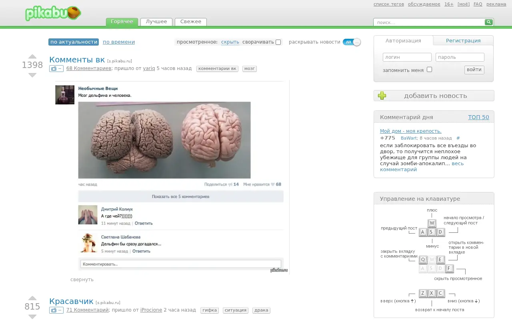The height and width of the screenshot is (320, 512).
Task: Open "обсуждаемое" in top menu
Action: 424,4
